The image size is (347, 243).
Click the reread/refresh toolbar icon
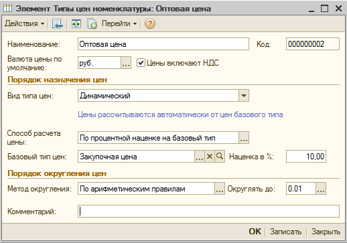[x=76, y=23]
